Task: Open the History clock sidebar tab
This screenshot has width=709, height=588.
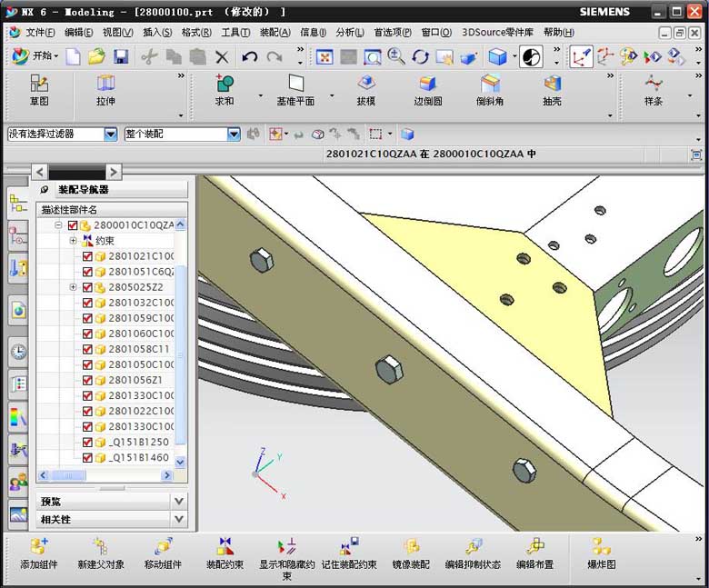Action: click(18, 351)
